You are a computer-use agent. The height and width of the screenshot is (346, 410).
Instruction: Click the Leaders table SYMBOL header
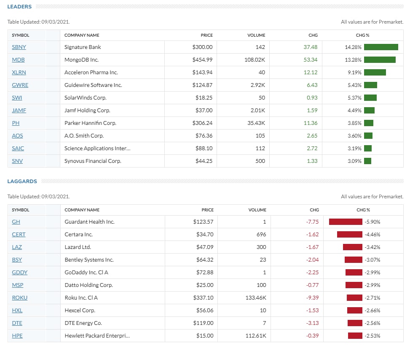click(21, 35)
